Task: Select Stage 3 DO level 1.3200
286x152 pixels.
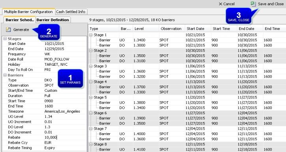Action: pos(139,77)
